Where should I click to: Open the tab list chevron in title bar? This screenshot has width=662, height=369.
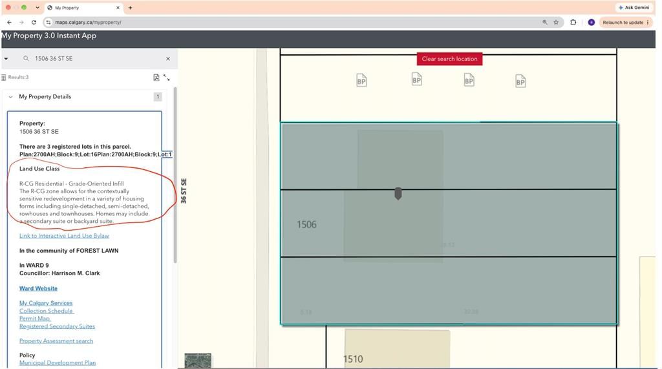[37, 8]
